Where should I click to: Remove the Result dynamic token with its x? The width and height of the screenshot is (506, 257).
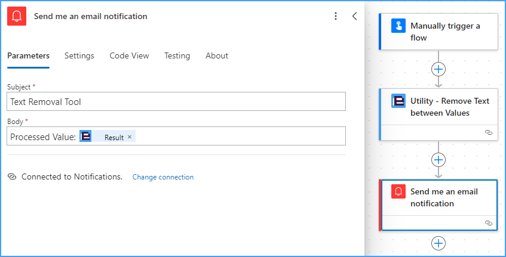(130, 137)
